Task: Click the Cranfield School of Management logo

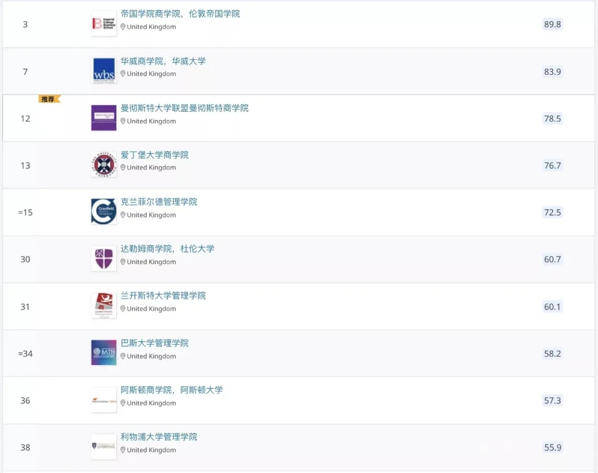Action: [103, 211]
